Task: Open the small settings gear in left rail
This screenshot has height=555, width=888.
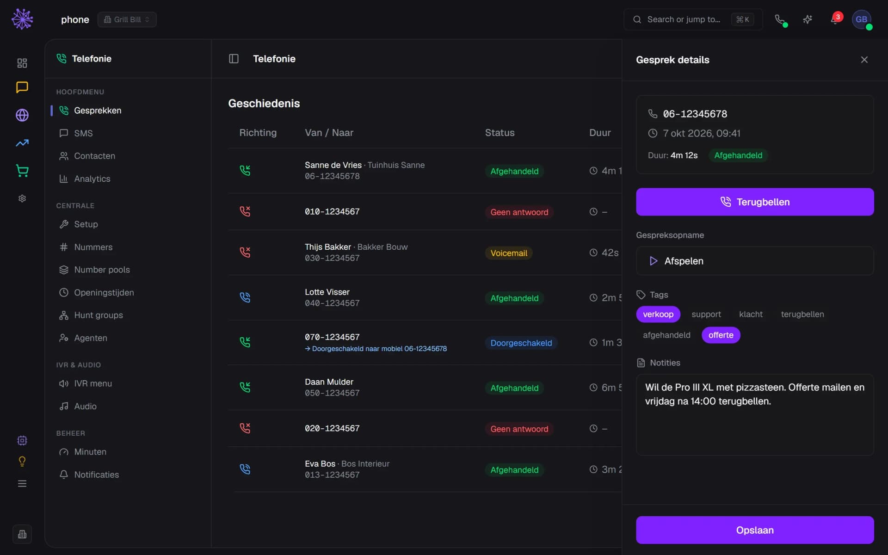Action: click(x=22, y=198)
